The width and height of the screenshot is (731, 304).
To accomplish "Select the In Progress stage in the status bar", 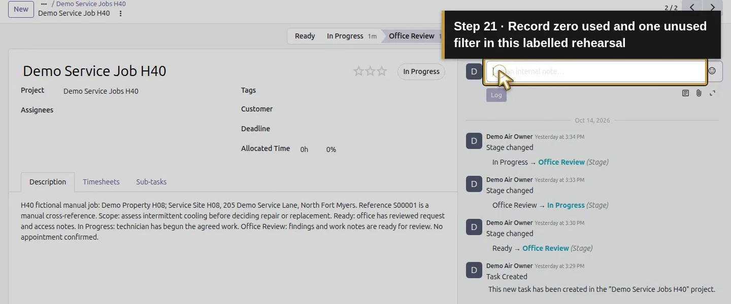I will [350, 36].
